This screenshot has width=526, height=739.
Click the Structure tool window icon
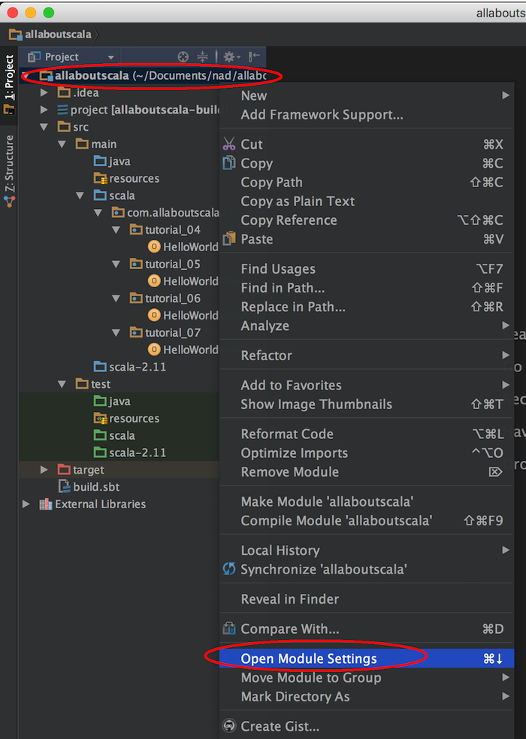(x=10, y=201)
